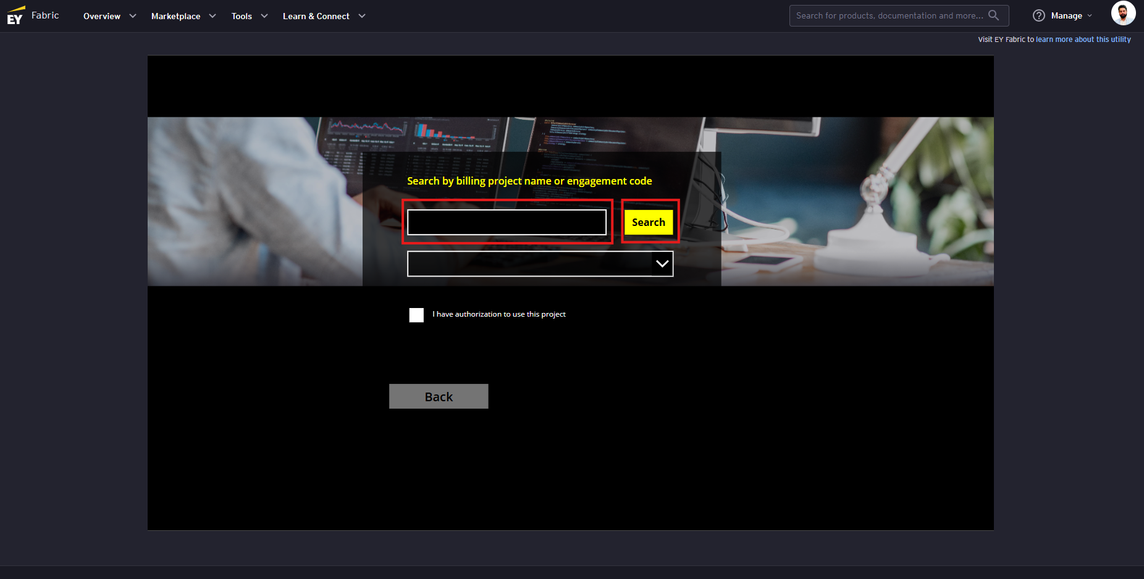The height and width of the screenshot is (579, 1144).
Task: Expand the chevron beside Marketplace
Action: point(212,16)
